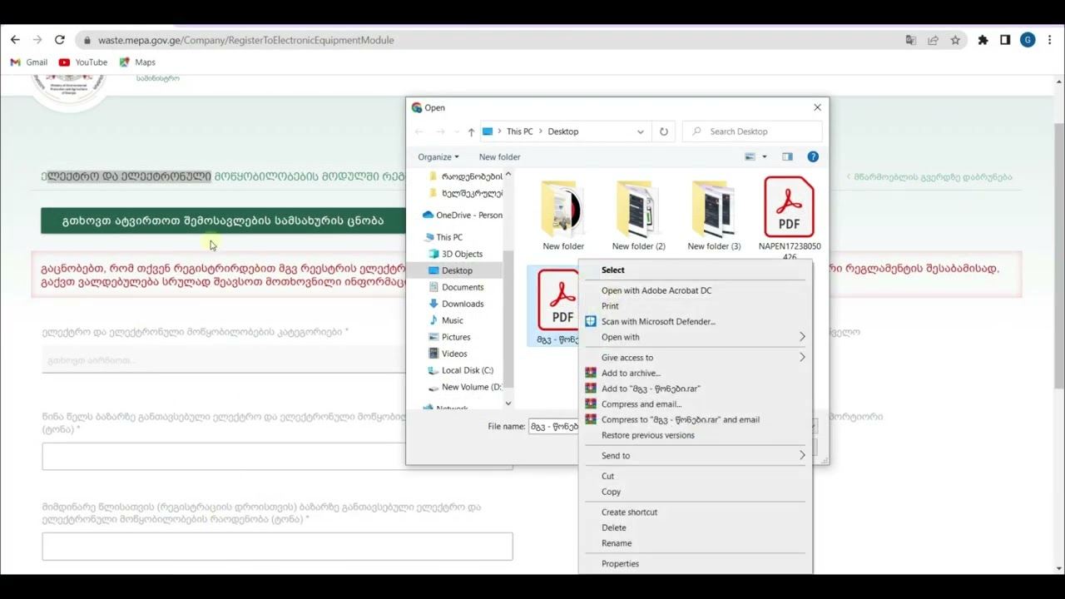The height and width of the screenshot is (599, 1065).
Task: Choose Create shortcut option
Action: coord(629,512)
